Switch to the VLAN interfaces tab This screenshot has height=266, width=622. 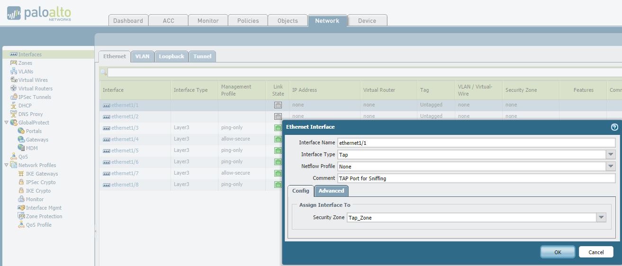142,56
